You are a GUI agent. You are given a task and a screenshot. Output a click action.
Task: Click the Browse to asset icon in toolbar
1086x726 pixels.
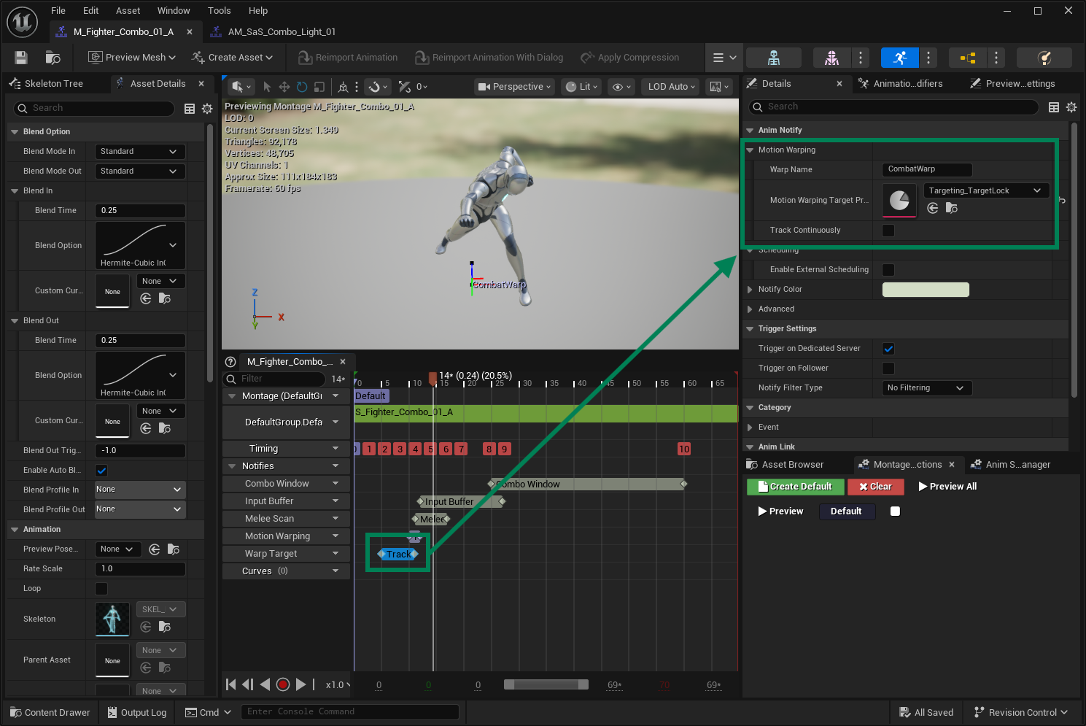coord(53,58)
